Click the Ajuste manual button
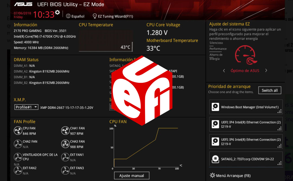 (132, 176)
